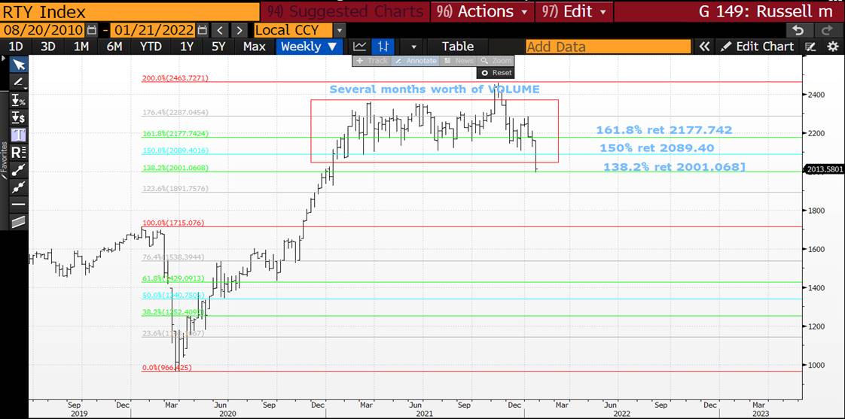The width and height of the screenshot is (845, 419).
Task: Select the arrow pointer tool
Action: pos(19,65)
